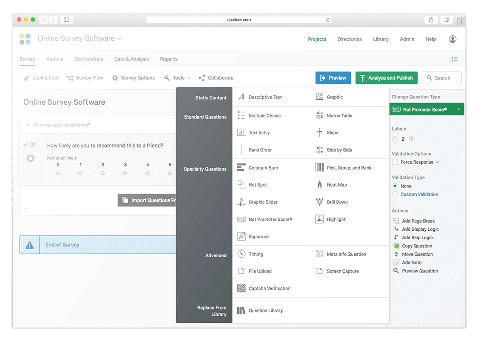Click the Drill Down question icon
477x340 pixels.
pos(319,202)
